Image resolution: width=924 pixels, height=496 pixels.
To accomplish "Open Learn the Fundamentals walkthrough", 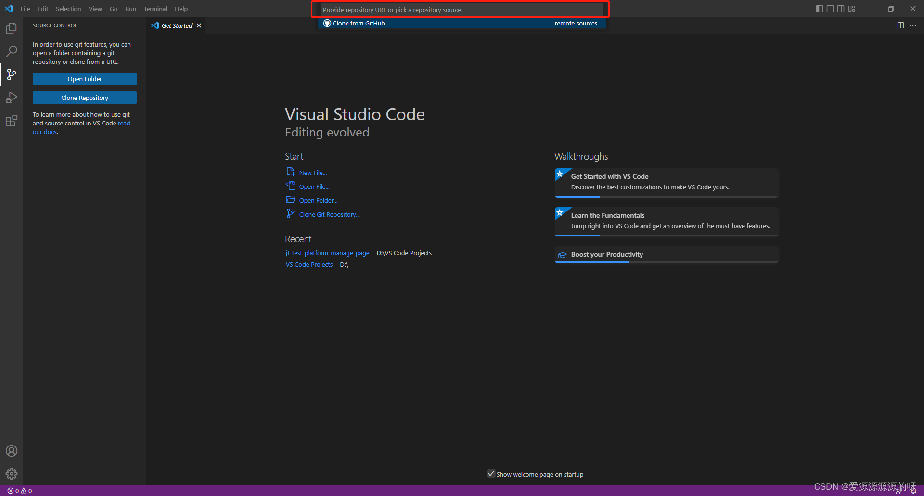I will point(667,222).
